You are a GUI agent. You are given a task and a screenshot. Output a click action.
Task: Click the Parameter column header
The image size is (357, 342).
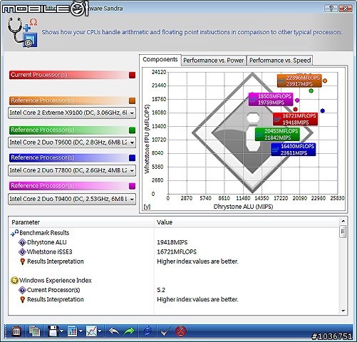[81, 222]
